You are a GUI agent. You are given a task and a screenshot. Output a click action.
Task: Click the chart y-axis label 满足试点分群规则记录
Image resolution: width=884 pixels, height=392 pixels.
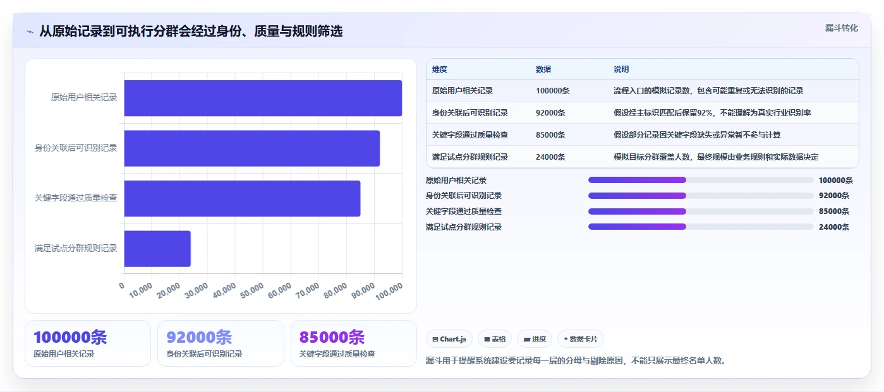point(76,249)
